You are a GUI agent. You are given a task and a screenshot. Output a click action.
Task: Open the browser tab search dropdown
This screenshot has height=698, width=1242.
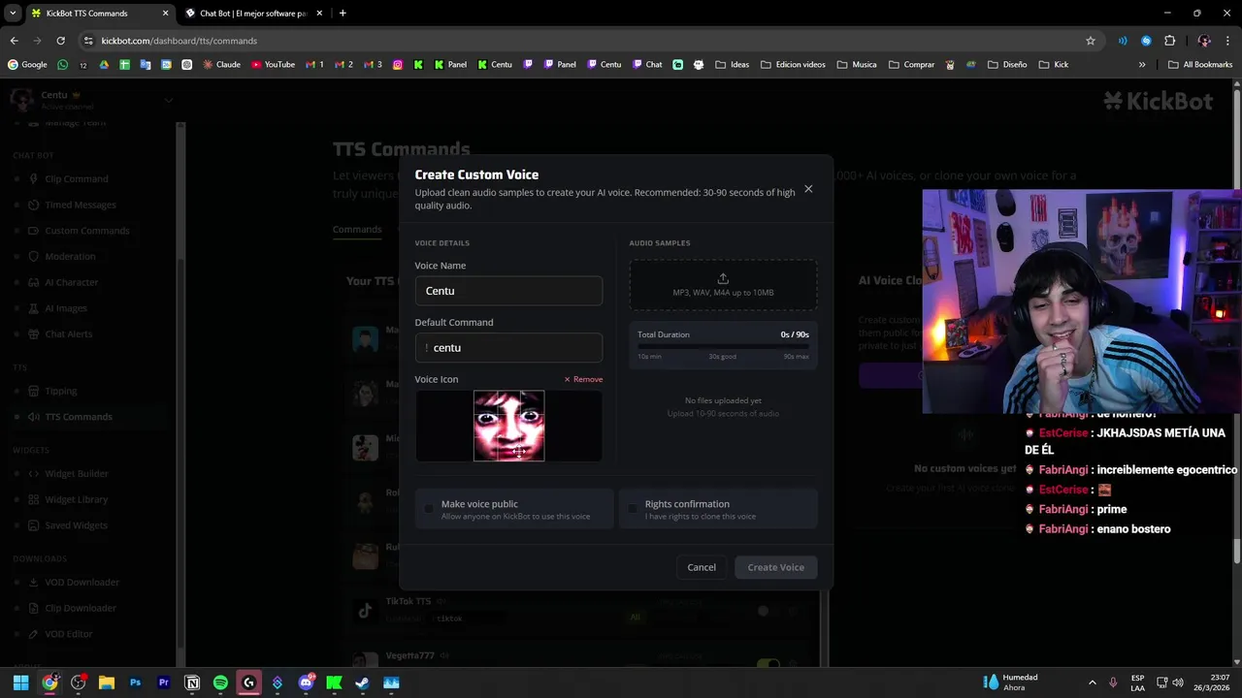coord(13,14)
